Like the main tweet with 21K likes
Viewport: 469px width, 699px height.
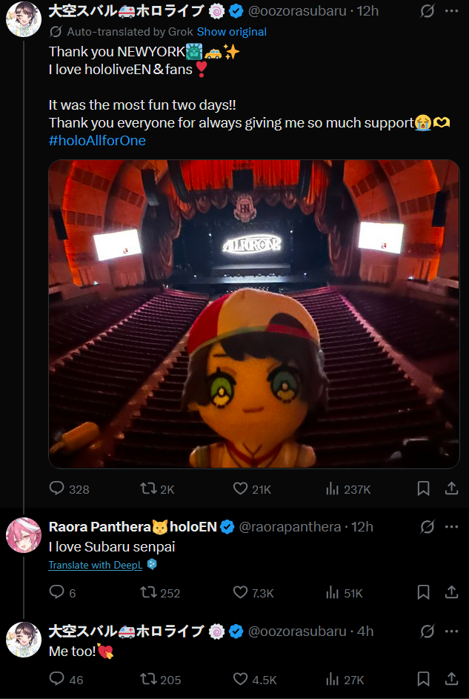click(x=240, y=488)
